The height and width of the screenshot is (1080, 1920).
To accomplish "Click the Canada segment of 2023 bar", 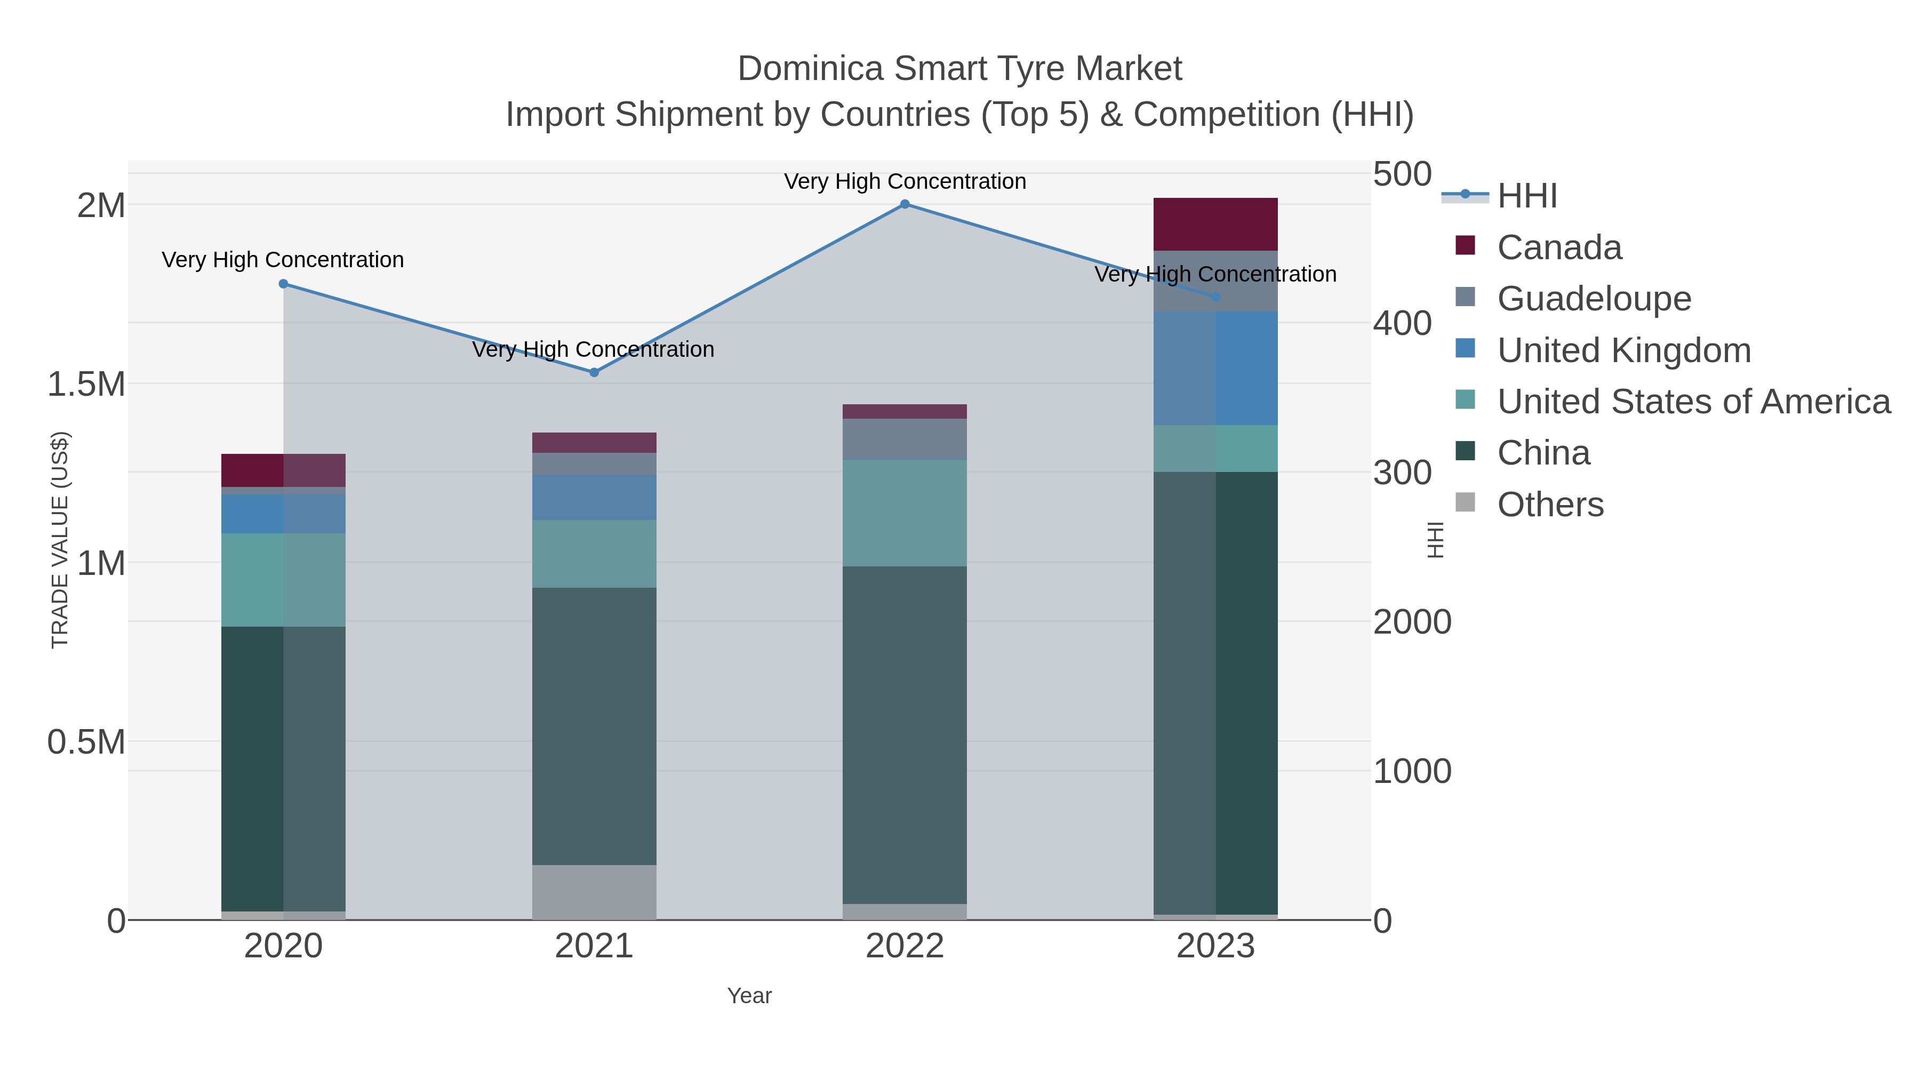I will click(x=1215, y=225).
